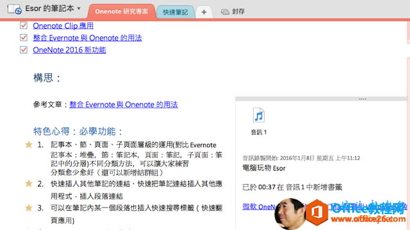Select the Onenote 研究專案 section tab
Viewport: 410px width, 230px height.
coord(122,11)
